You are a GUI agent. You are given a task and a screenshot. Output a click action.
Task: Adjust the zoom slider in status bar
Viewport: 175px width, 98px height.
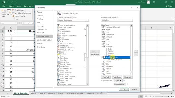[162, 96]
